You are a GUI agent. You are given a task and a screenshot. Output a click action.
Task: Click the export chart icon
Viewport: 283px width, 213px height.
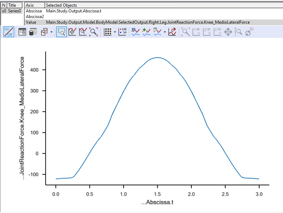pos(44,32)
